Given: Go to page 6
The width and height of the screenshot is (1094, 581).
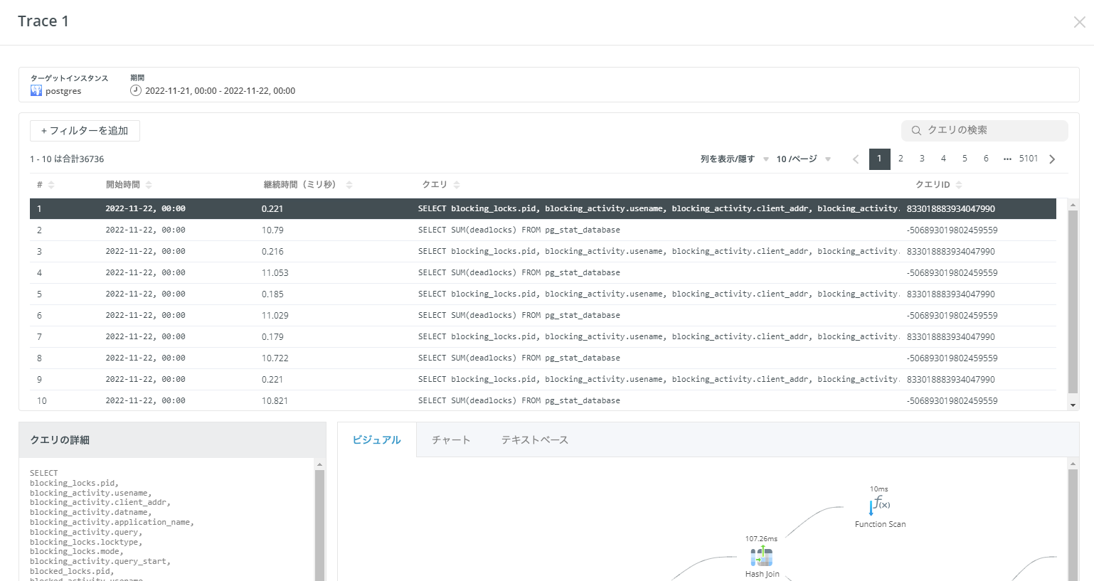Looking at the screenshot, I should click(x=986, y=159).
